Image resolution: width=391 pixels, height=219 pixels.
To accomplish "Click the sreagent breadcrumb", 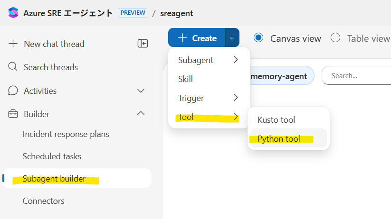I will pos(177,13).
